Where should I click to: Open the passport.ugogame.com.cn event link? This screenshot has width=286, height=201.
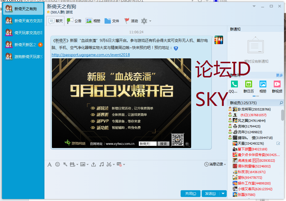91,55
